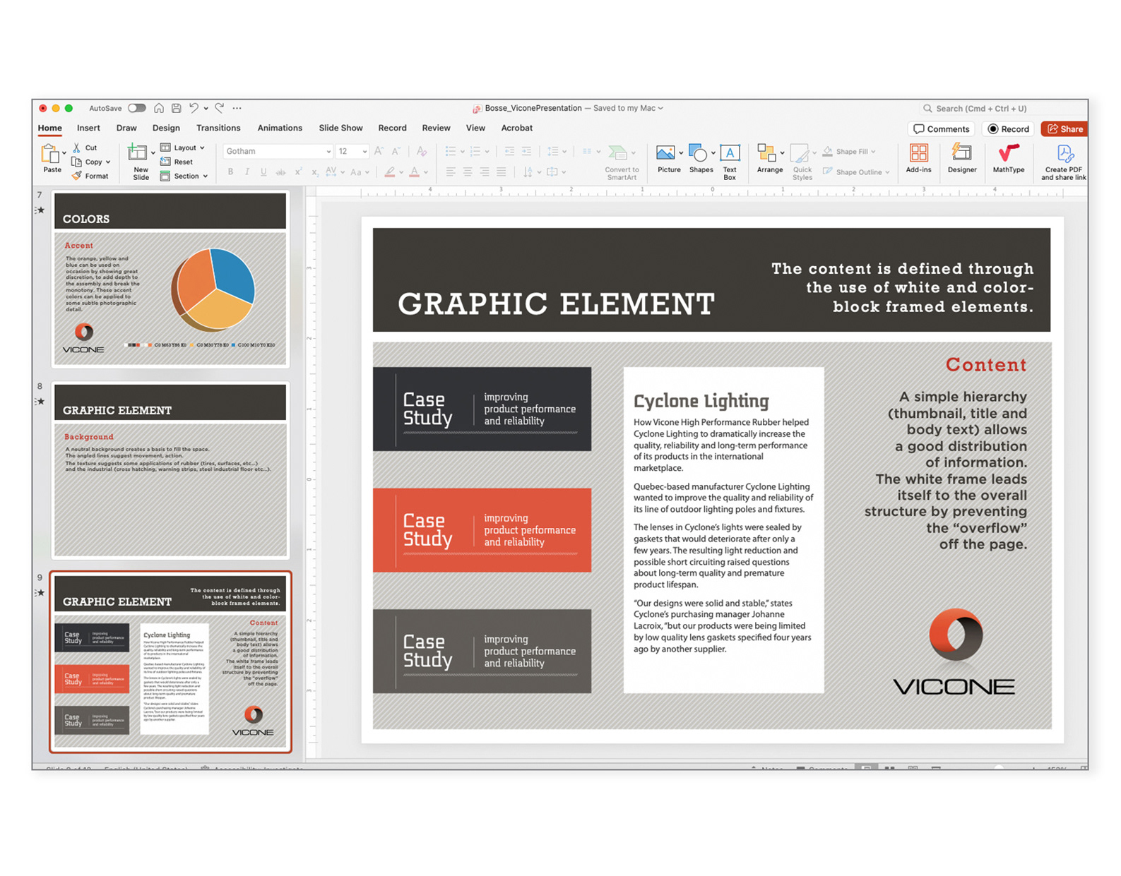Click the New Slide icon

(x=137, y=152)
